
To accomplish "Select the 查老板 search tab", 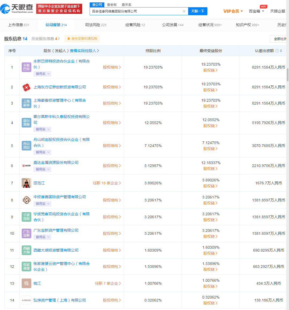I will [112, 5].
